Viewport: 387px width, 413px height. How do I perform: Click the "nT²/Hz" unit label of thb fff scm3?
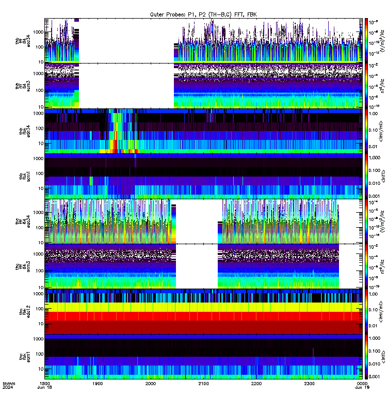[x=383, y=86]
